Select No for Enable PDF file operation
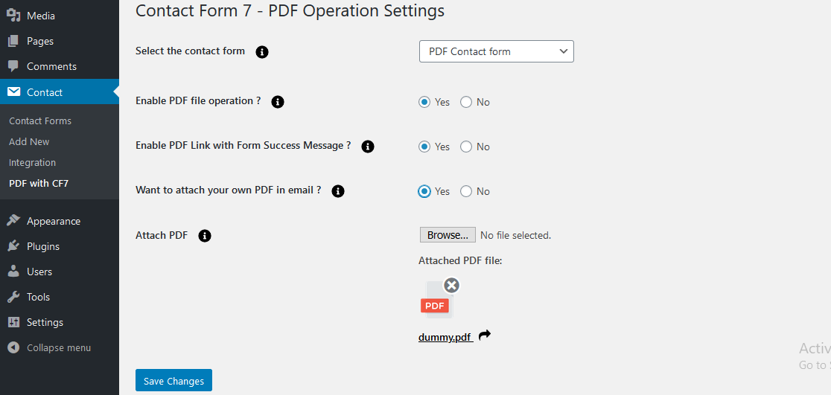Image resolution: width=831 pixels, height=395 pixels. click(466, 102)
